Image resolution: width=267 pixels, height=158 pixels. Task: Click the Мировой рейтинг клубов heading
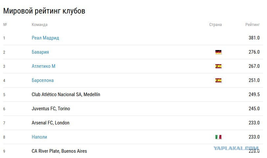pos(44,11)
